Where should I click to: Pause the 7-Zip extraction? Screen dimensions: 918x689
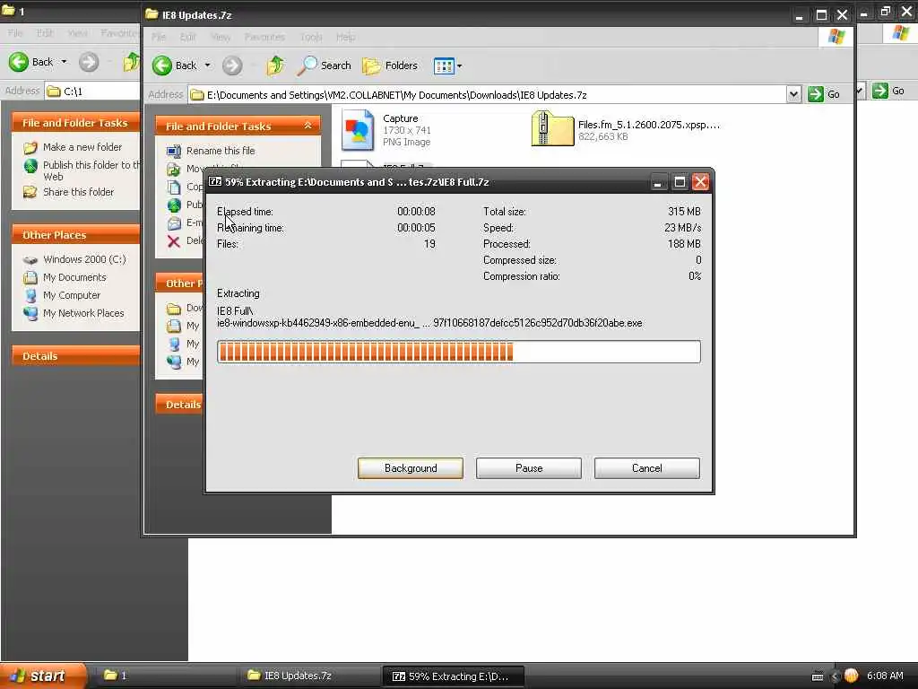click(x=529, y=468)
